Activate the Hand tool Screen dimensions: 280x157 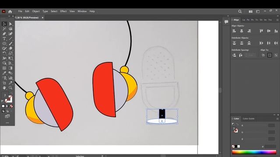pyautogui.click(x=4, y=88)
